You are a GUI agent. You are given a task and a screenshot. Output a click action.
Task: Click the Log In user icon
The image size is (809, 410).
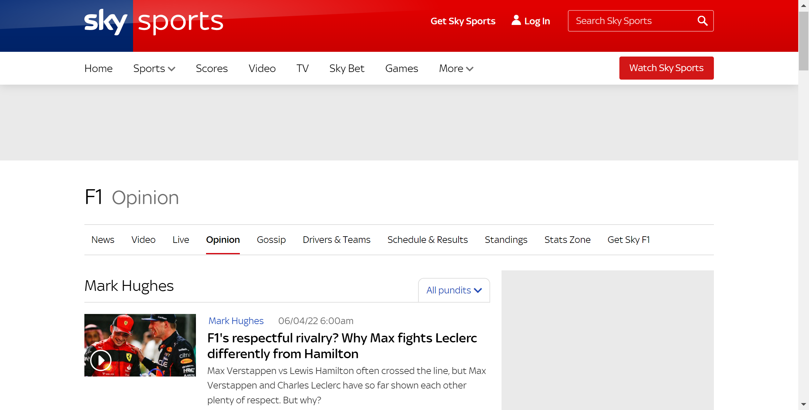coord(516,21)
